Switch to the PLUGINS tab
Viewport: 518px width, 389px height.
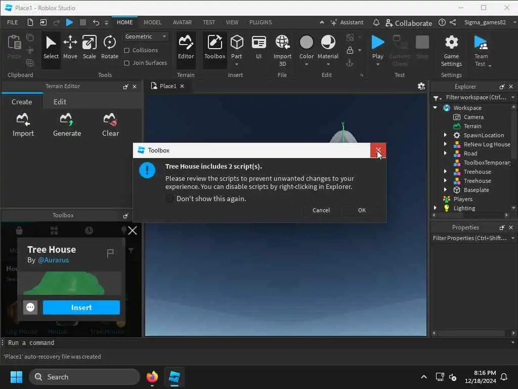pyautogui.click(x=261, y=22)
